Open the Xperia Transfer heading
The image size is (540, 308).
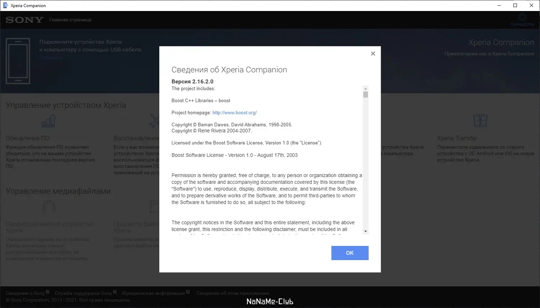[457, 138]
